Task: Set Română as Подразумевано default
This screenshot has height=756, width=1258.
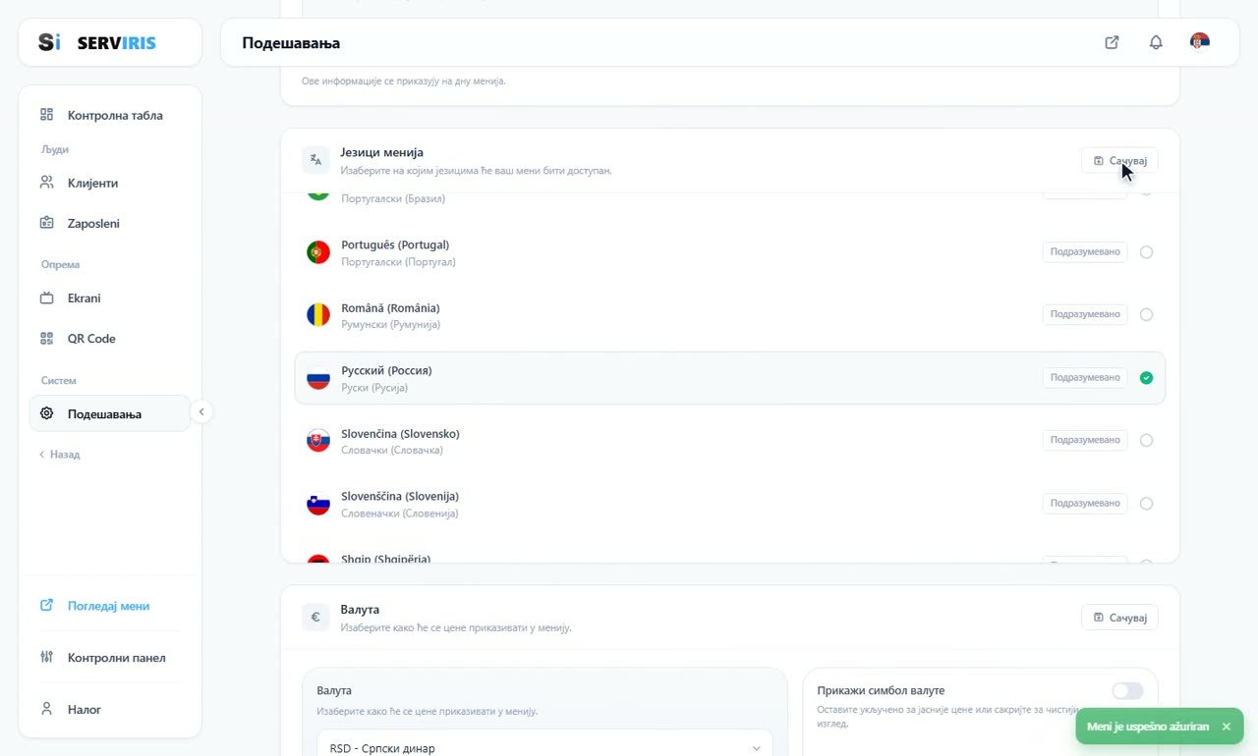Action: (x=1085, y=314)
